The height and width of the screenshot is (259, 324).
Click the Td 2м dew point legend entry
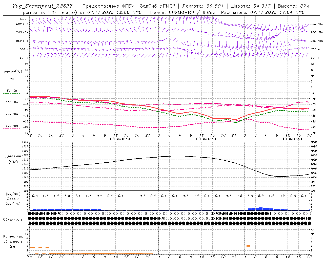pos(12,91)
